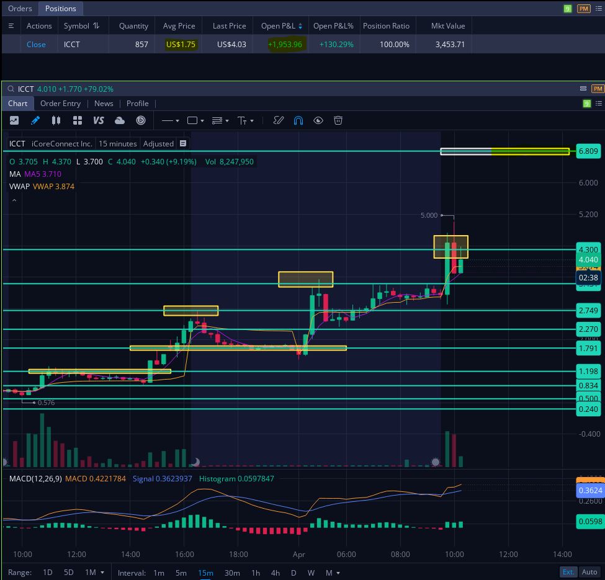The width and height of the screenshot is (605, 580).
Task: Click the pre-market session marker near 10:00
Action: point(436,462)
